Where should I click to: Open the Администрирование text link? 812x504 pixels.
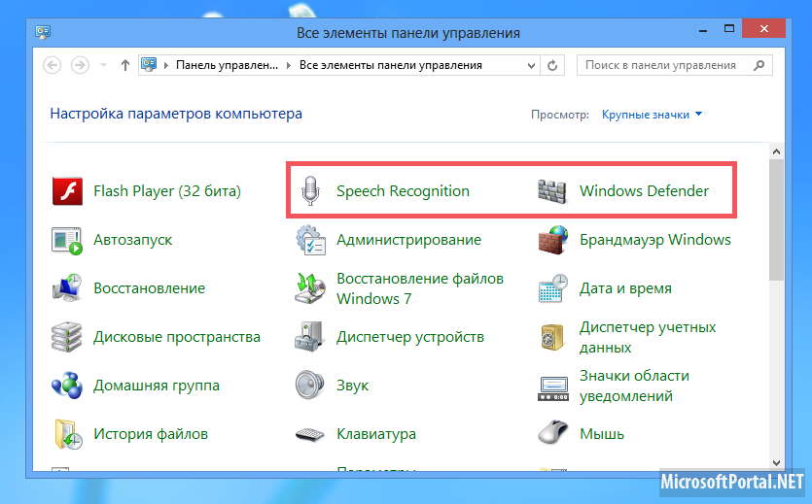point(408,240)
